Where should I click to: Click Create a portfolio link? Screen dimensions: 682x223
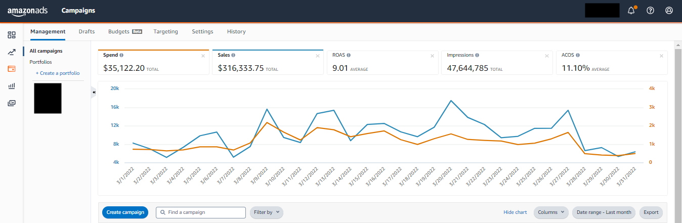pos(58,73)
